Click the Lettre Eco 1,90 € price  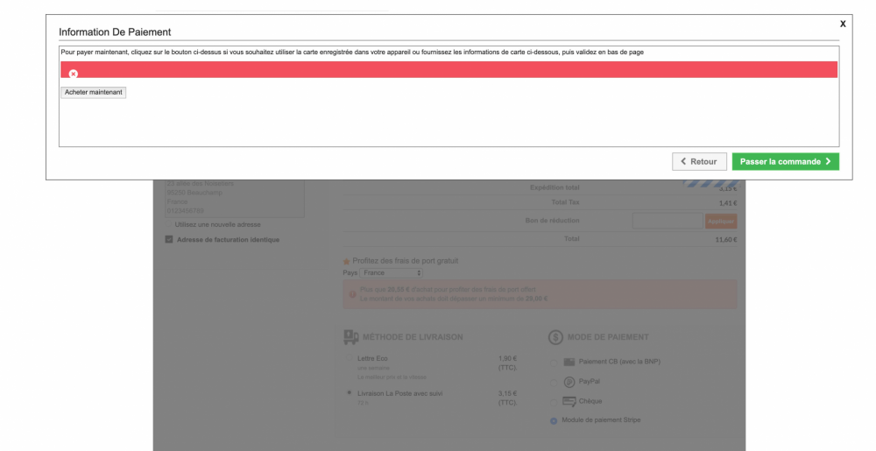507,358
